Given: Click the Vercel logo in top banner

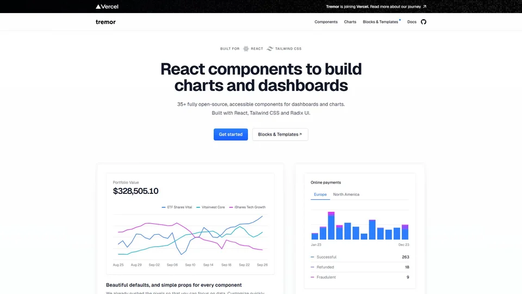Looking at the screenshot, I should (x=107, y=7).
